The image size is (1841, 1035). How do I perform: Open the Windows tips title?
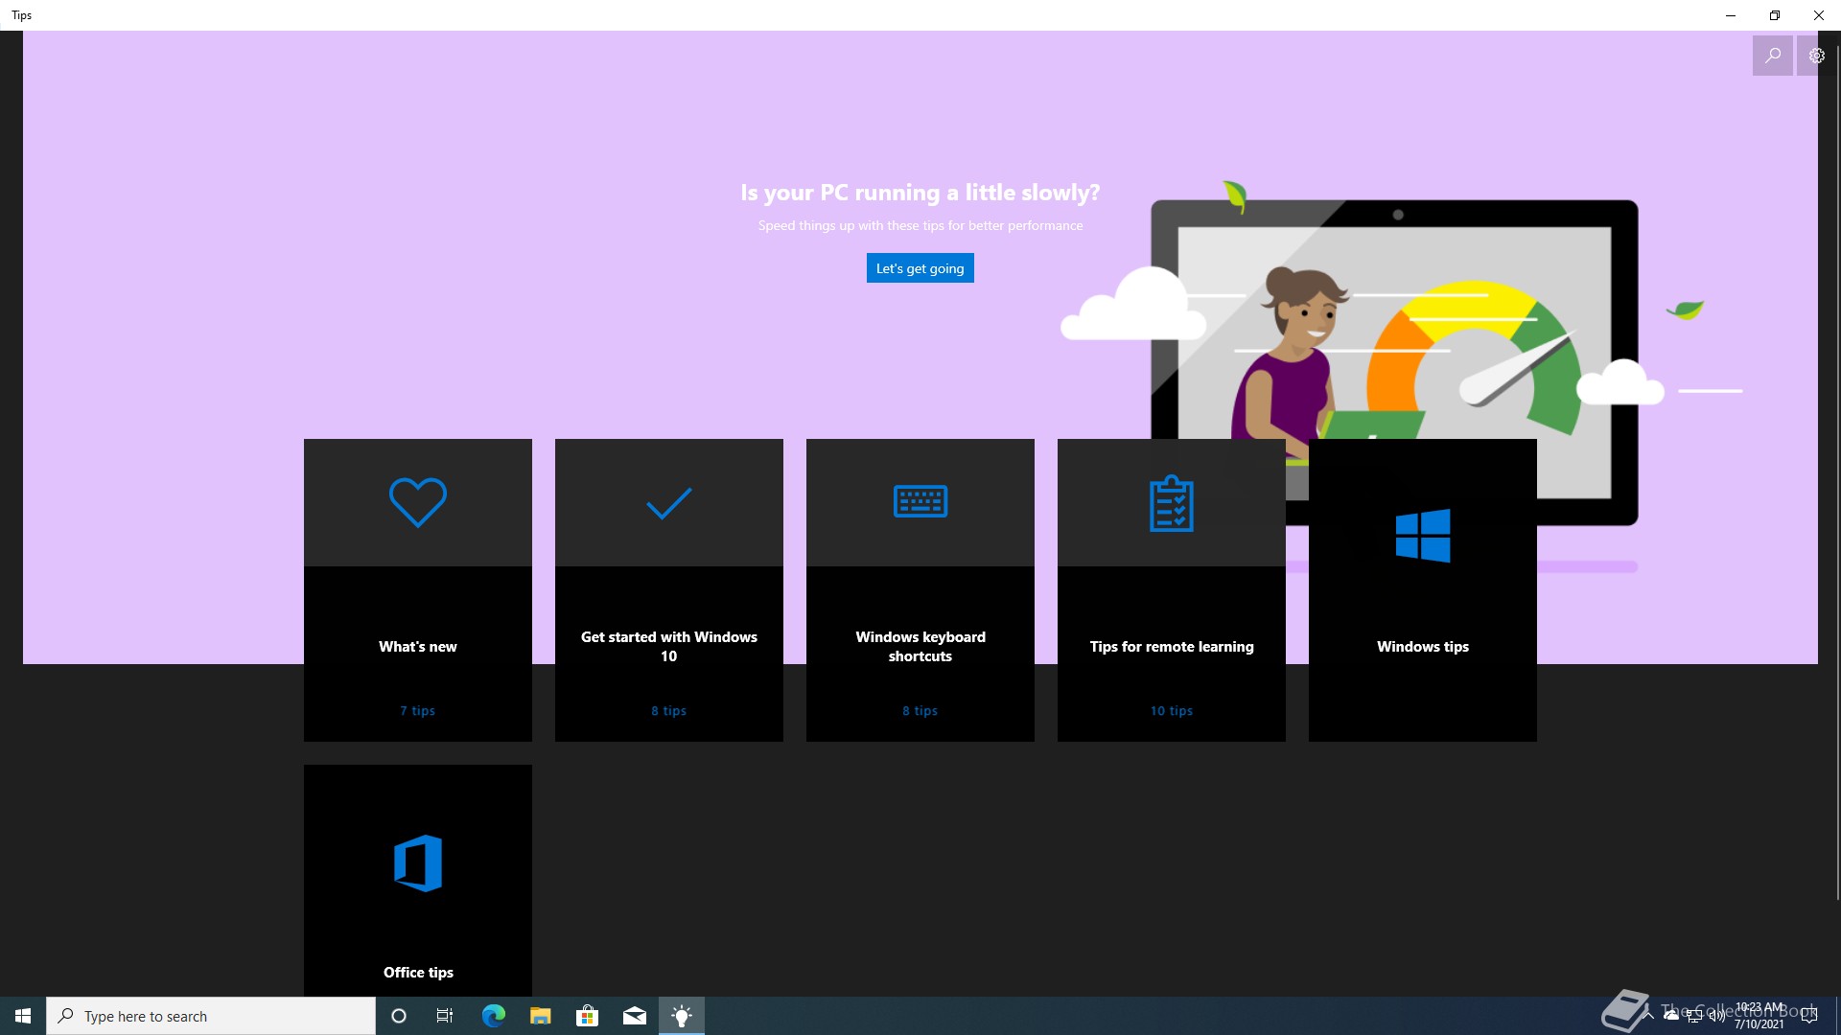pyautogui.click(x=1423, y=647)
